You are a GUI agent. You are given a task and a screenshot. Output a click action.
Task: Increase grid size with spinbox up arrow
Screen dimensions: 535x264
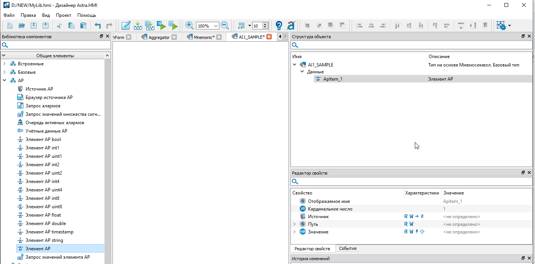coord(265,24)
